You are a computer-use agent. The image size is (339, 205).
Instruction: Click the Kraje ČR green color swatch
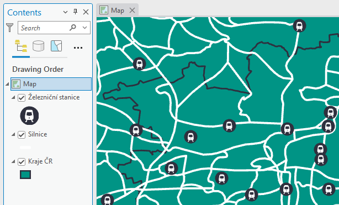tap(25, 175)
